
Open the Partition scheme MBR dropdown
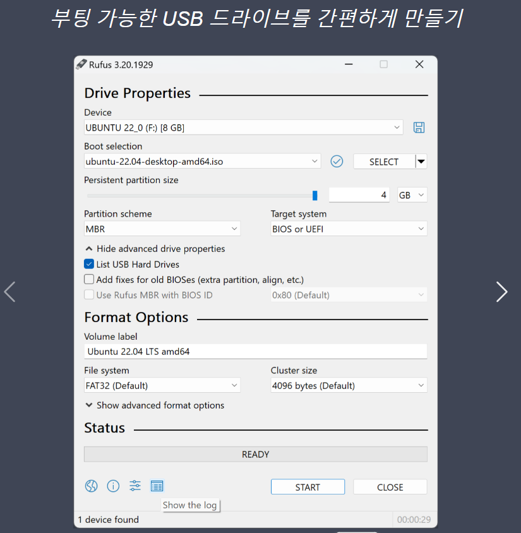coord(162,229)
